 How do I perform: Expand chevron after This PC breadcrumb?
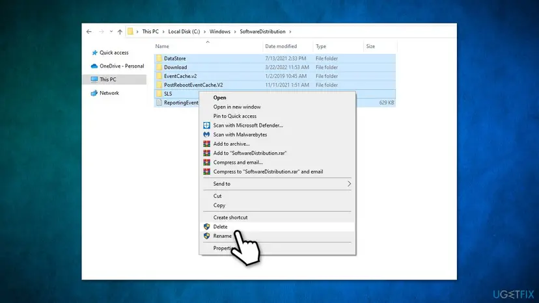(x=163, y=32)
